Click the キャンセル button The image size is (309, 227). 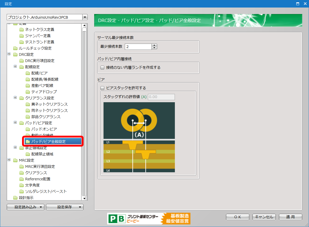click(x=264, y=217)
